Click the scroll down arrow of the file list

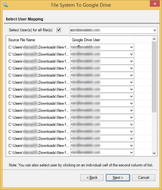pos(154,153)
